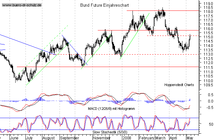Click the Bund Future Einjahreschart title
Screen dimensions: 214x140
(104, 5)
